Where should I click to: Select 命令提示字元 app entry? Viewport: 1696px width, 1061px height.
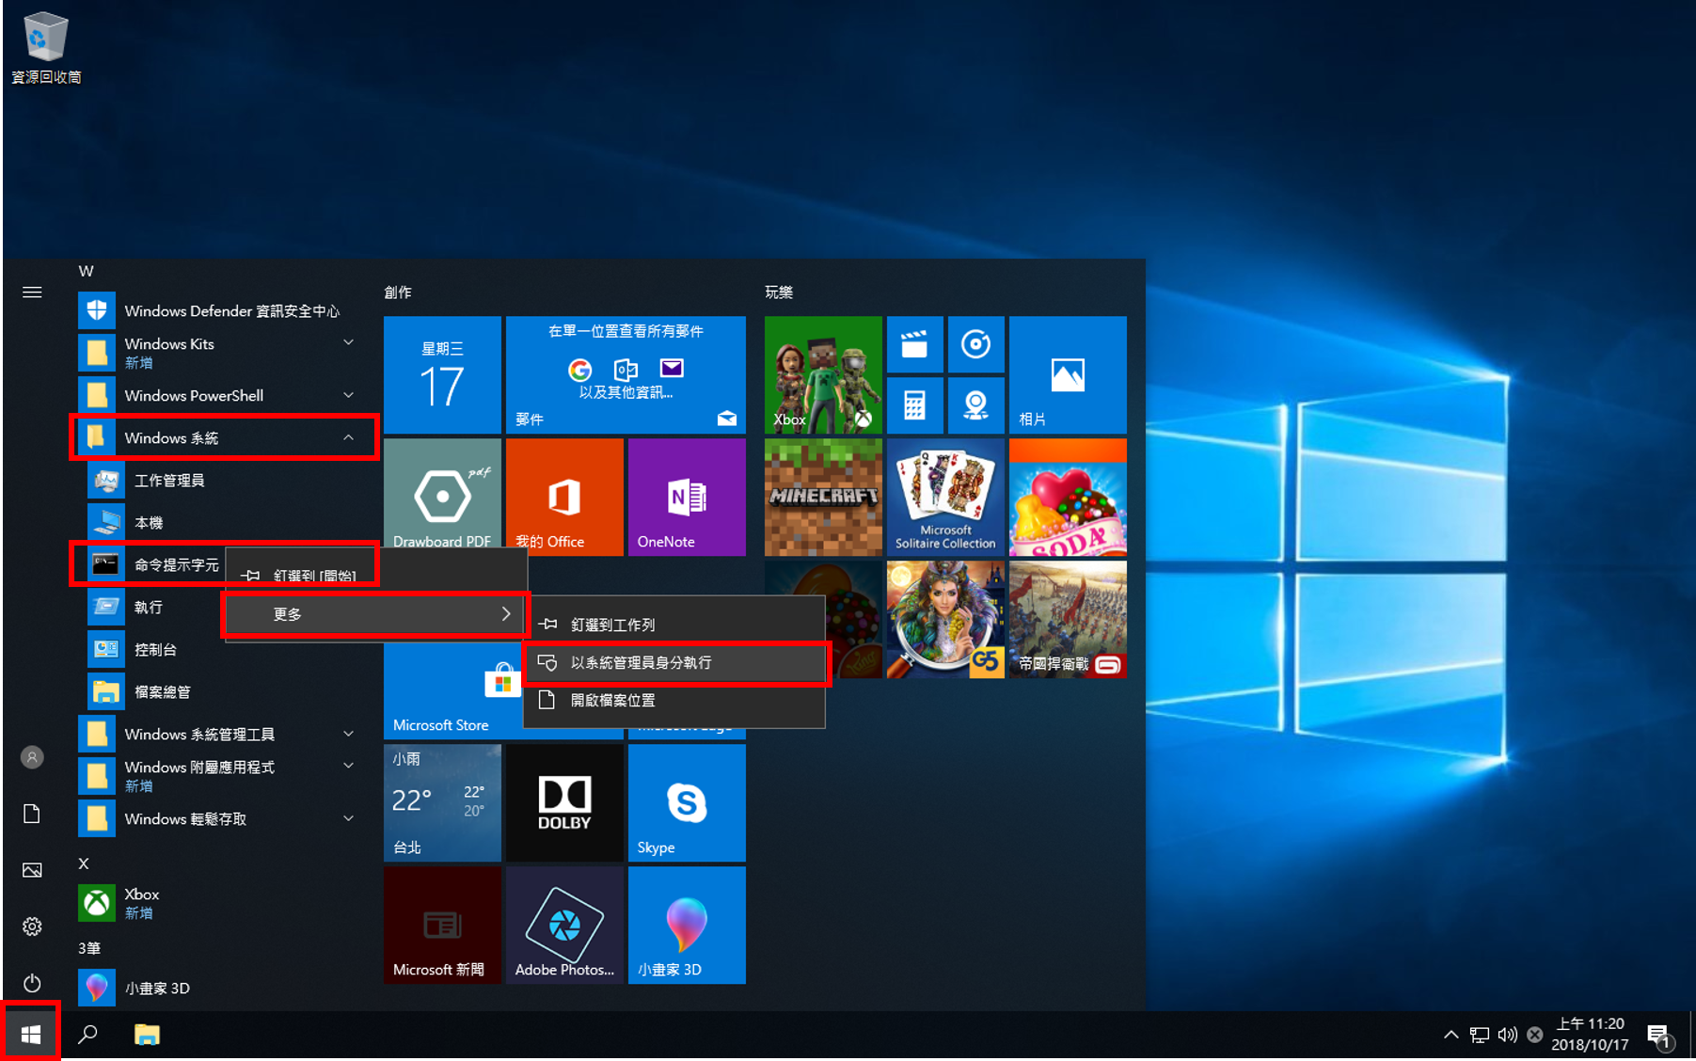point(154,564)
